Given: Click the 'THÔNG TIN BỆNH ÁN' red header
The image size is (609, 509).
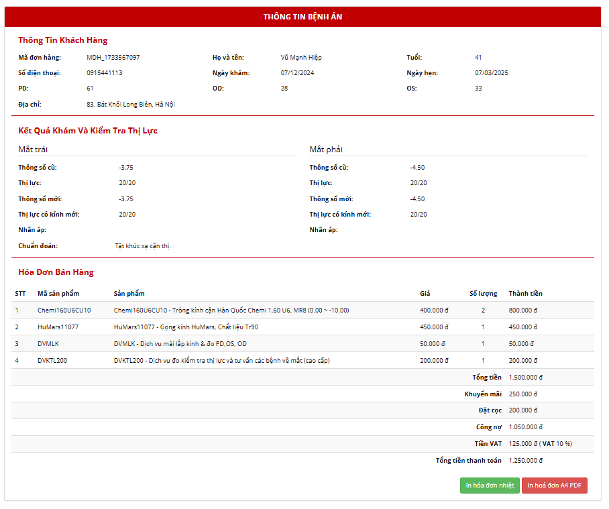Looking at the screenshot, I should 302,17.
